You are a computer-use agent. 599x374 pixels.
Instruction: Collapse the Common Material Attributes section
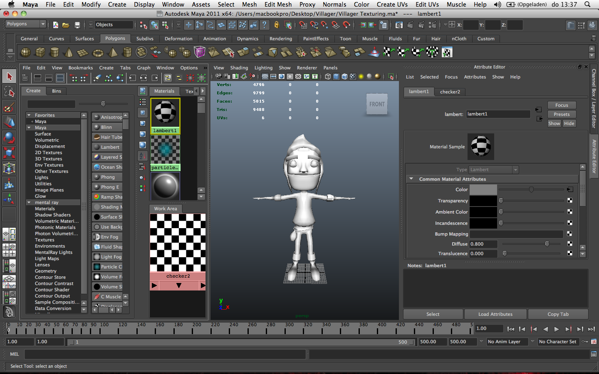click(411, 179)
